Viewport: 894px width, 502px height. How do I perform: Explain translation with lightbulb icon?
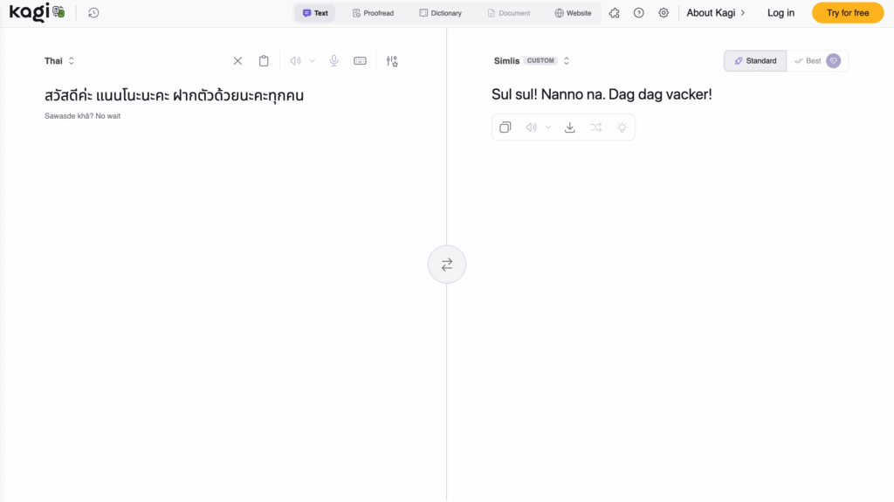(x=622, y=127)
